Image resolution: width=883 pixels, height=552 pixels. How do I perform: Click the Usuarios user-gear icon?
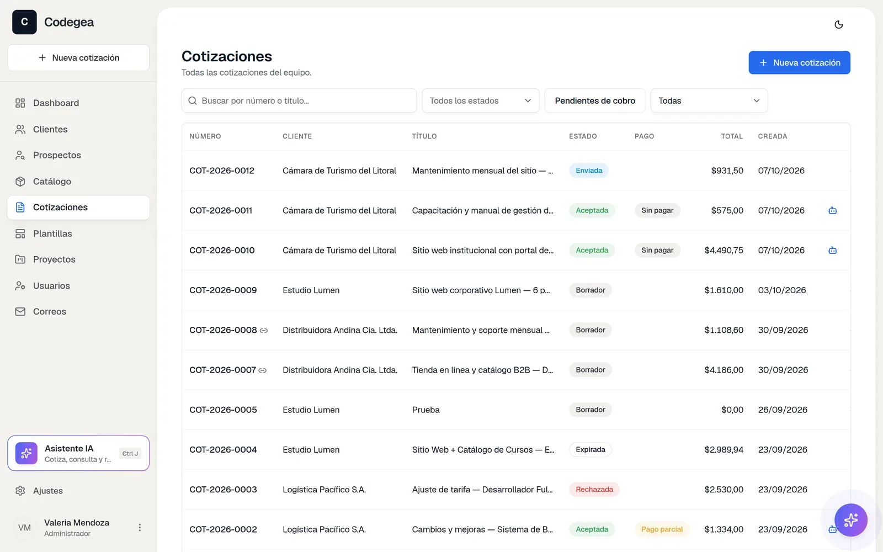(20, 286)
